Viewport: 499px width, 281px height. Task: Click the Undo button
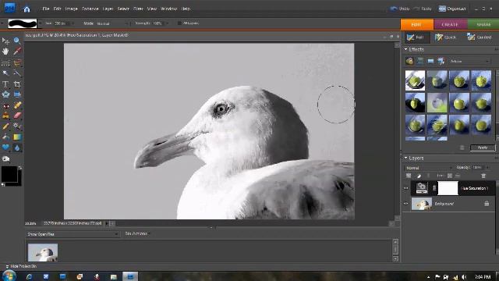[x=400, y=9]
